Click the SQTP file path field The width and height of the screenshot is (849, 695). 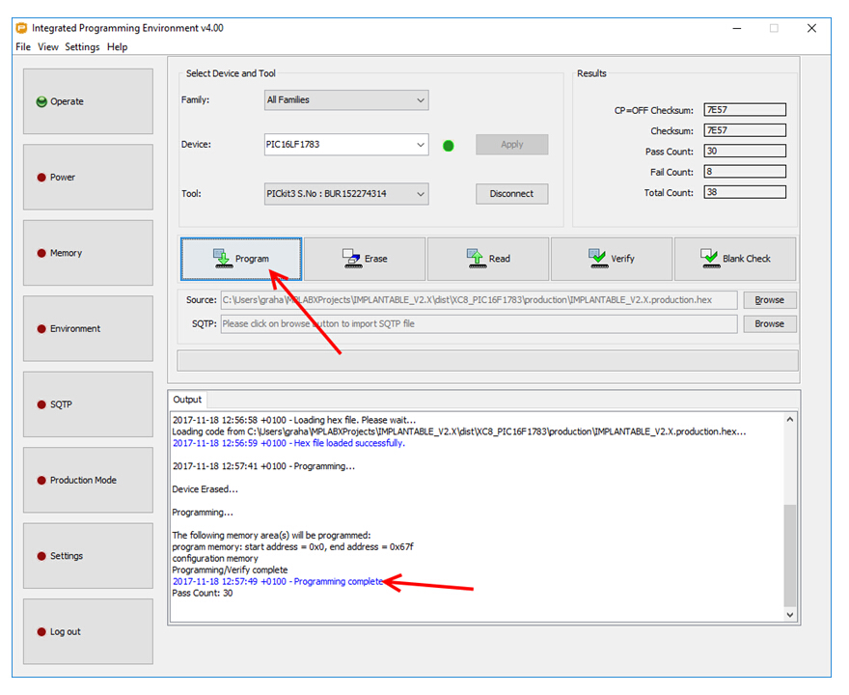(479, 324)
